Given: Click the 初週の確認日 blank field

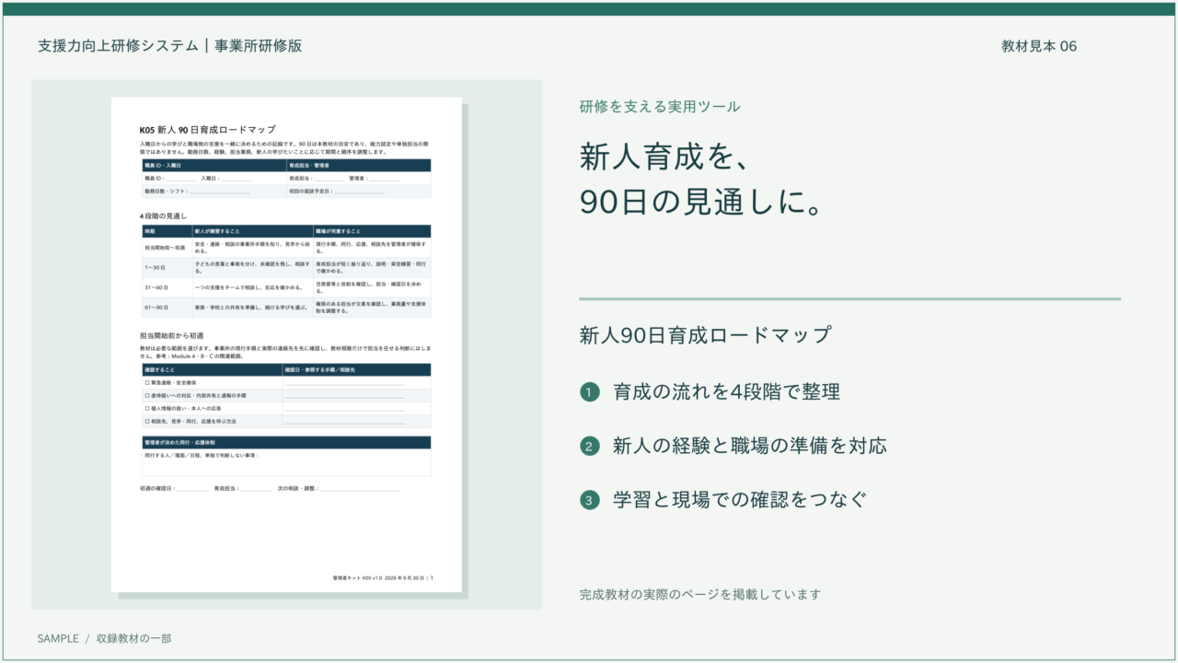Looking at the screenshot, I should pos(192,489).
